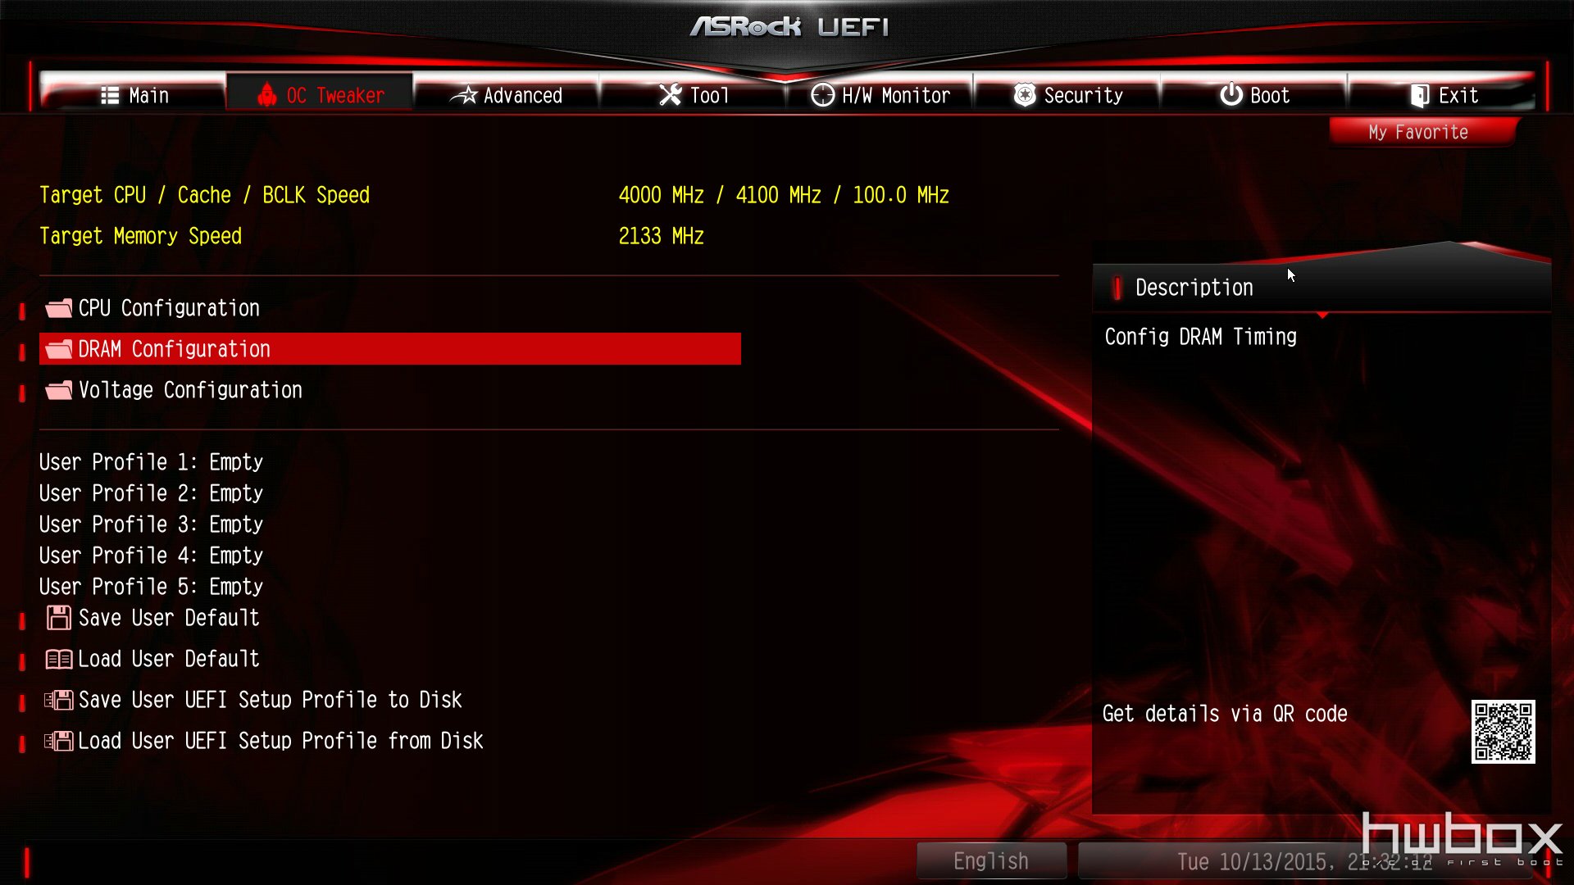Click Load User Default button
1574x885 pixels.
(x=167, y=658)
